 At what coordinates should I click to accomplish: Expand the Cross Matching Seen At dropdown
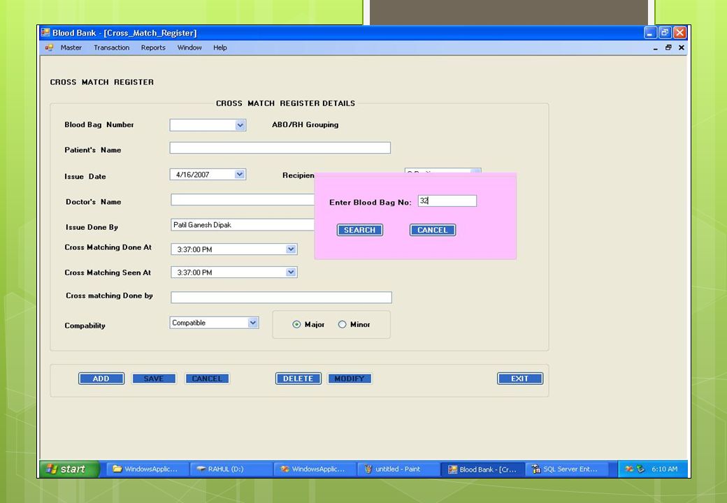[291, 272]
